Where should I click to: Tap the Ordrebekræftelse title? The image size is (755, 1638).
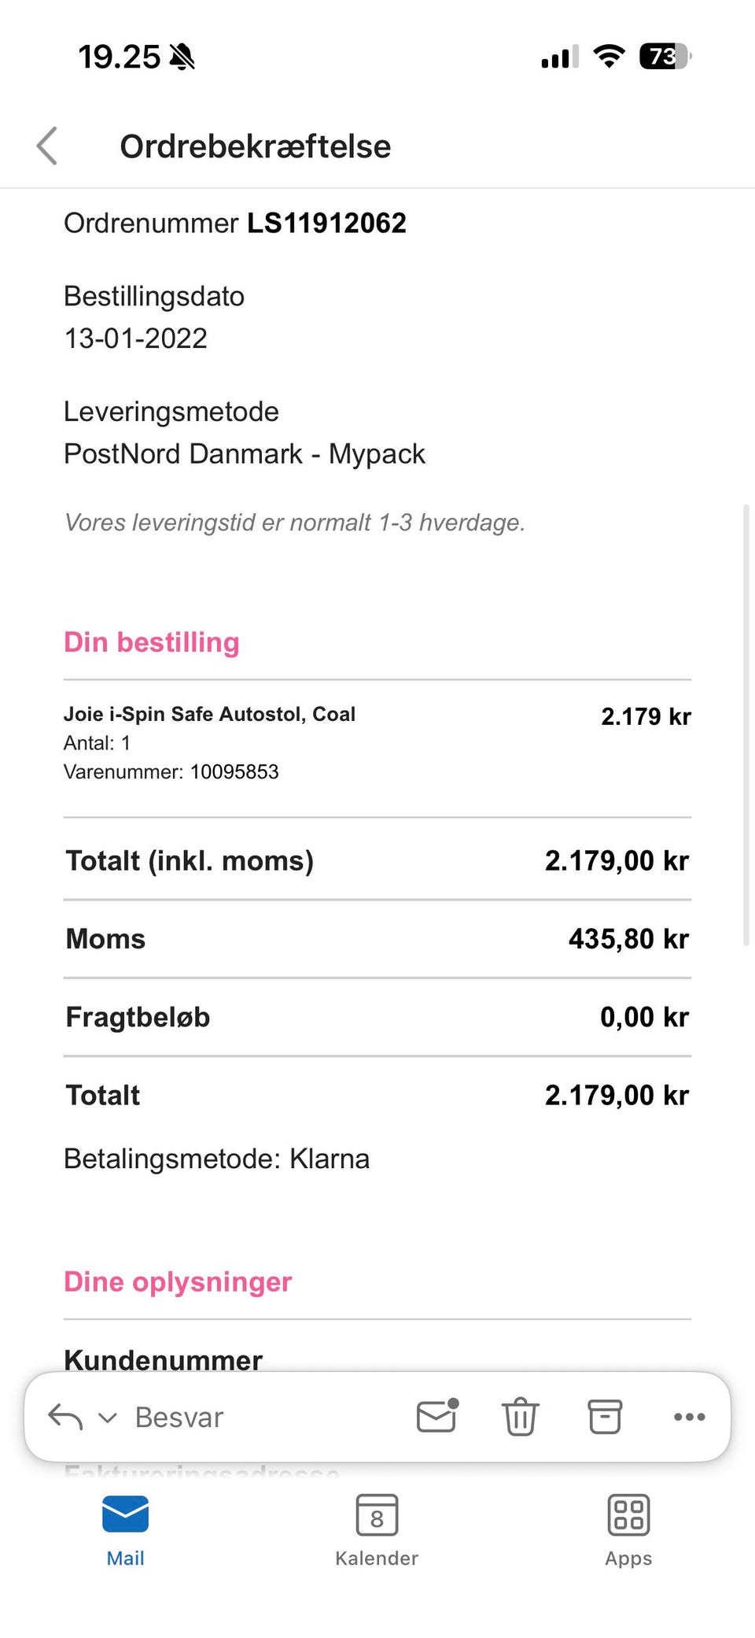pos(255,146)
